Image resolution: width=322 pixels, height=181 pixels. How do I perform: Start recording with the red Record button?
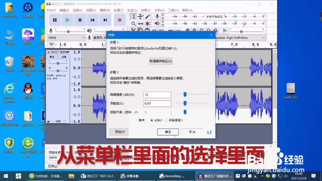pos(120,20)
